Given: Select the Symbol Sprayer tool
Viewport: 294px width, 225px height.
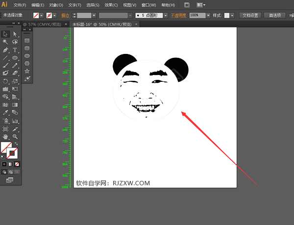Looking at the screenshot, I should (x=5, y=121).
